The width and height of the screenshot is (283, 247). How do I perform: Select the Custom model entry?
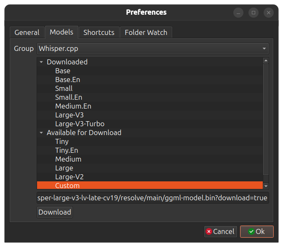tap(67, 186)
